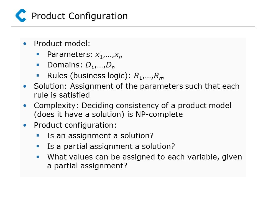The width and height of the screenshot is (266, 199).
Task: Click the Product configuration: bullet heading
Action: point(75,125)
